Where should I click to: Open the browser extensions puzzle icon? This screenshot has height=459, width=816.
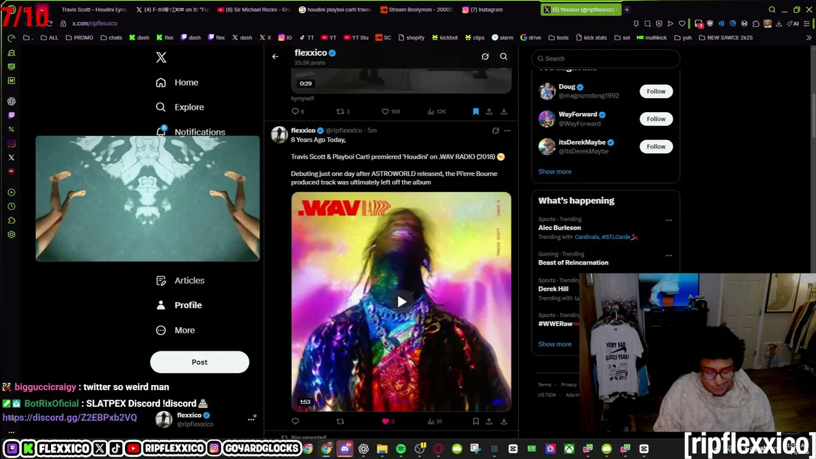click(756, 24)
